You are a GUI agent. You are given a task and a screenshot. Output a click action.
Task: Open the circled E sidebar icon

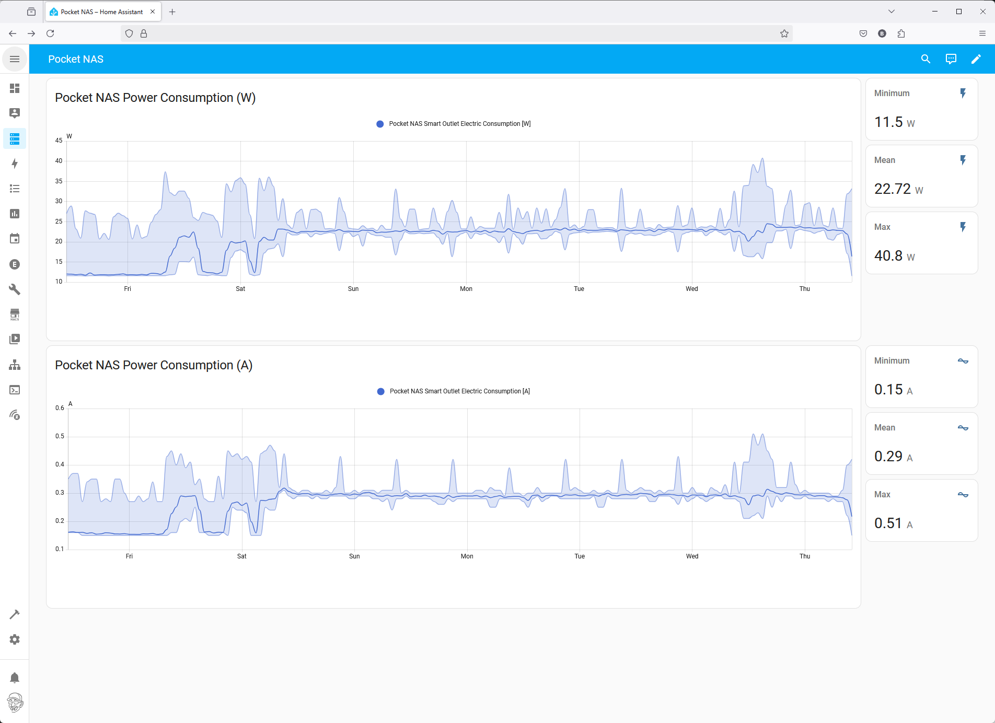15,264
